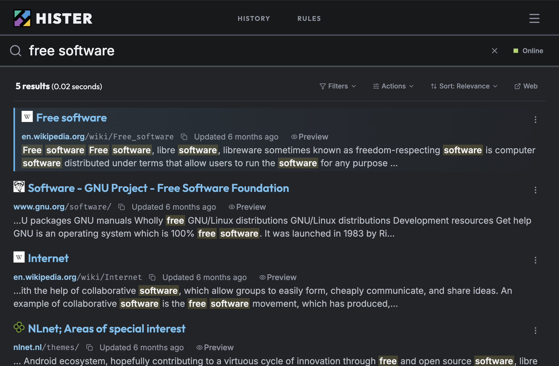Copy the www.gnu.org/software/ URL

coord(121,207)
